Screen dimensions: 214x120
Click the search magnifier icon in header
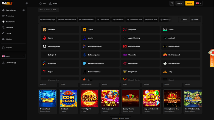tap(172, 3)
